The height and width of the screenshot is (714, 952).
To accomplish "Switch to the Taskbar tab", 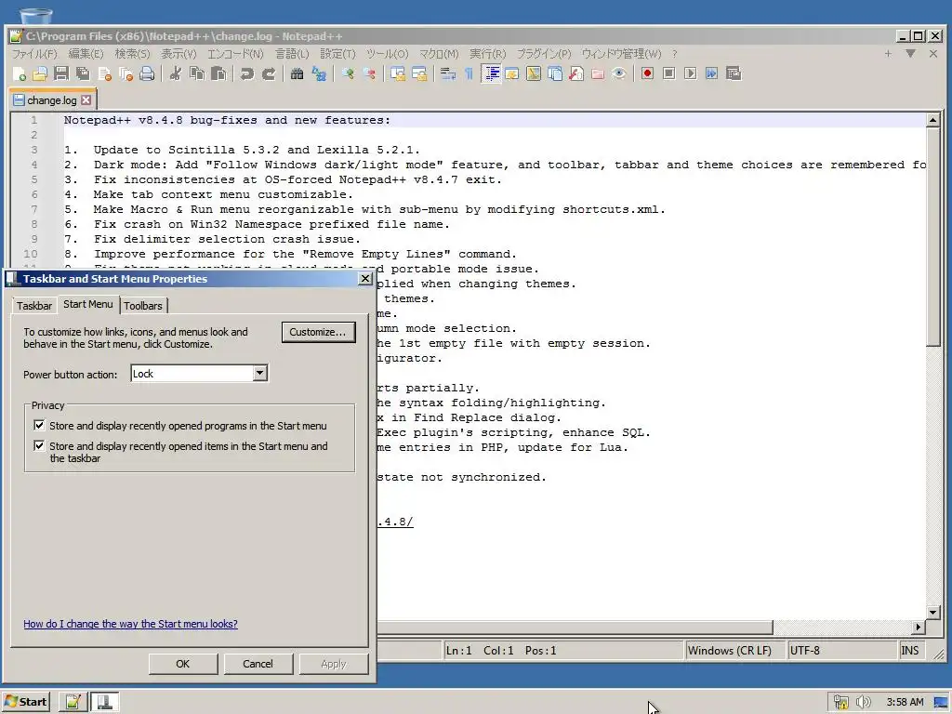I will click(34, 305).
